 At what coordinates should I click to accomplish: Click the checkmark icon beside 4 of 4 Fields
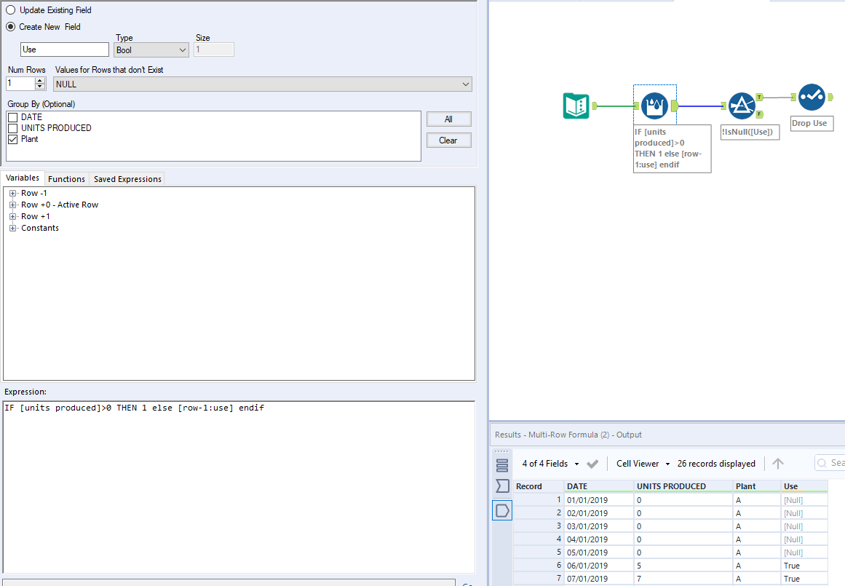[x=592, y=463]
